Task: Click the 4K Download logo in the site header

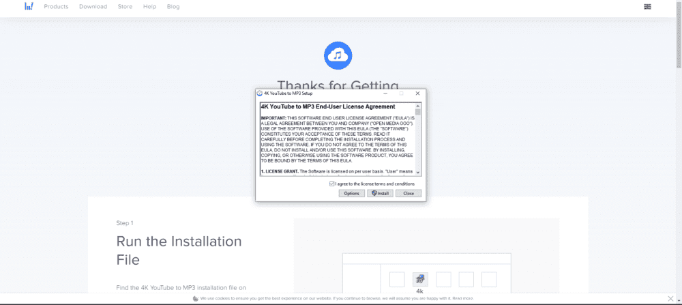Action: point(29,7)
